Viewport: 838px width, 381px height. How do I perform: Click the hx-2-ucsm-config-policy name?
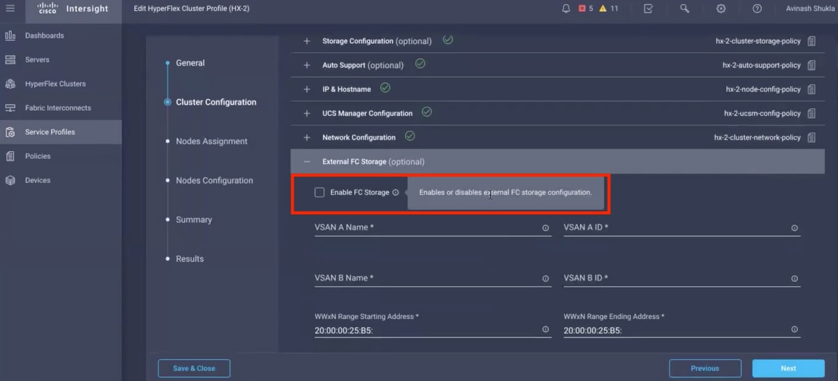pyautogui.click(x=763, y=114)
